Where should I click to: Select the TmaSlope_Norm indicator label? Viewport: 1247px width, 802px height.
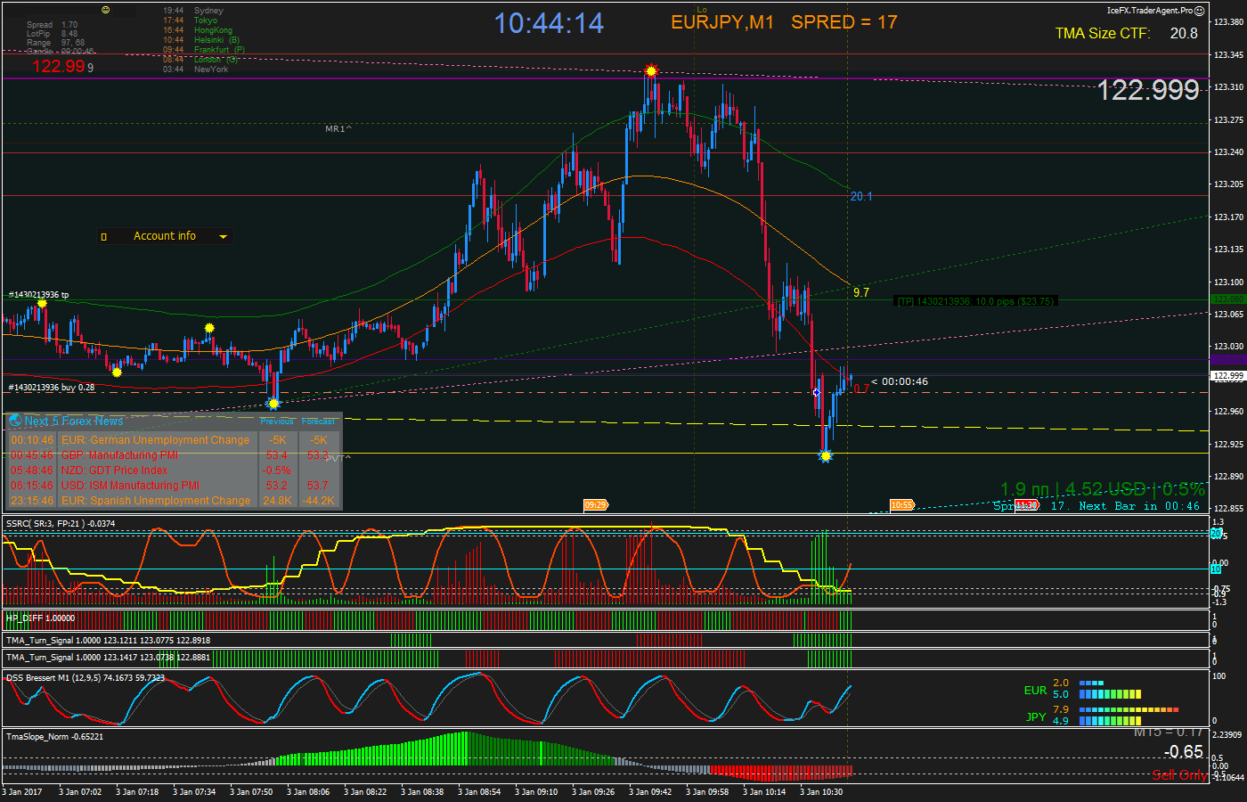(54, 736)
